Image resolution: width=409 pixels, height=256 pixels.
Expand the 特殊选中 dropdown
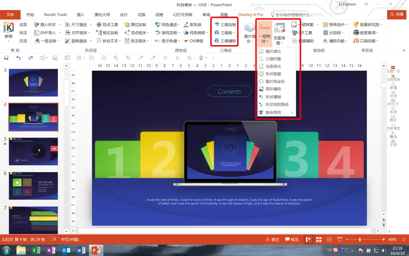tap(346, 25)
